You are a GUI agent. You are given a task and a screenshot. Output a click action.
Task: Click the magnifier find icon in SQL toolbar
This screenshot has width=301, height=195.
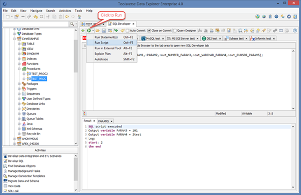pyautogui.click(x=240, y=31)
